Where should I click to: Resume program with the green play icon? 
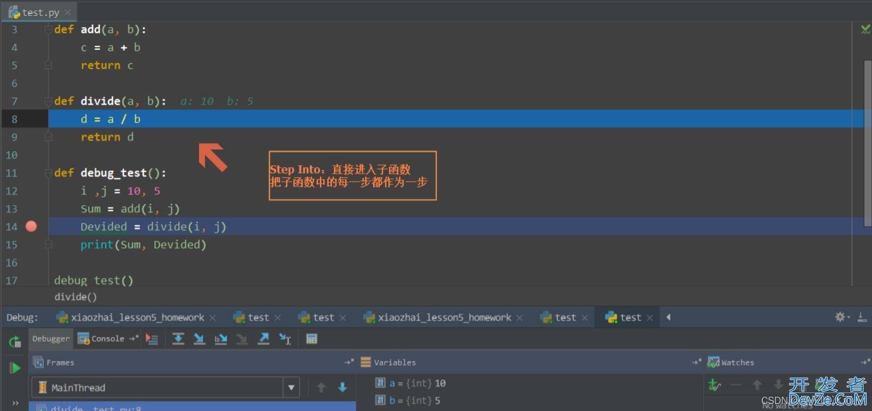tap(15, 367)
